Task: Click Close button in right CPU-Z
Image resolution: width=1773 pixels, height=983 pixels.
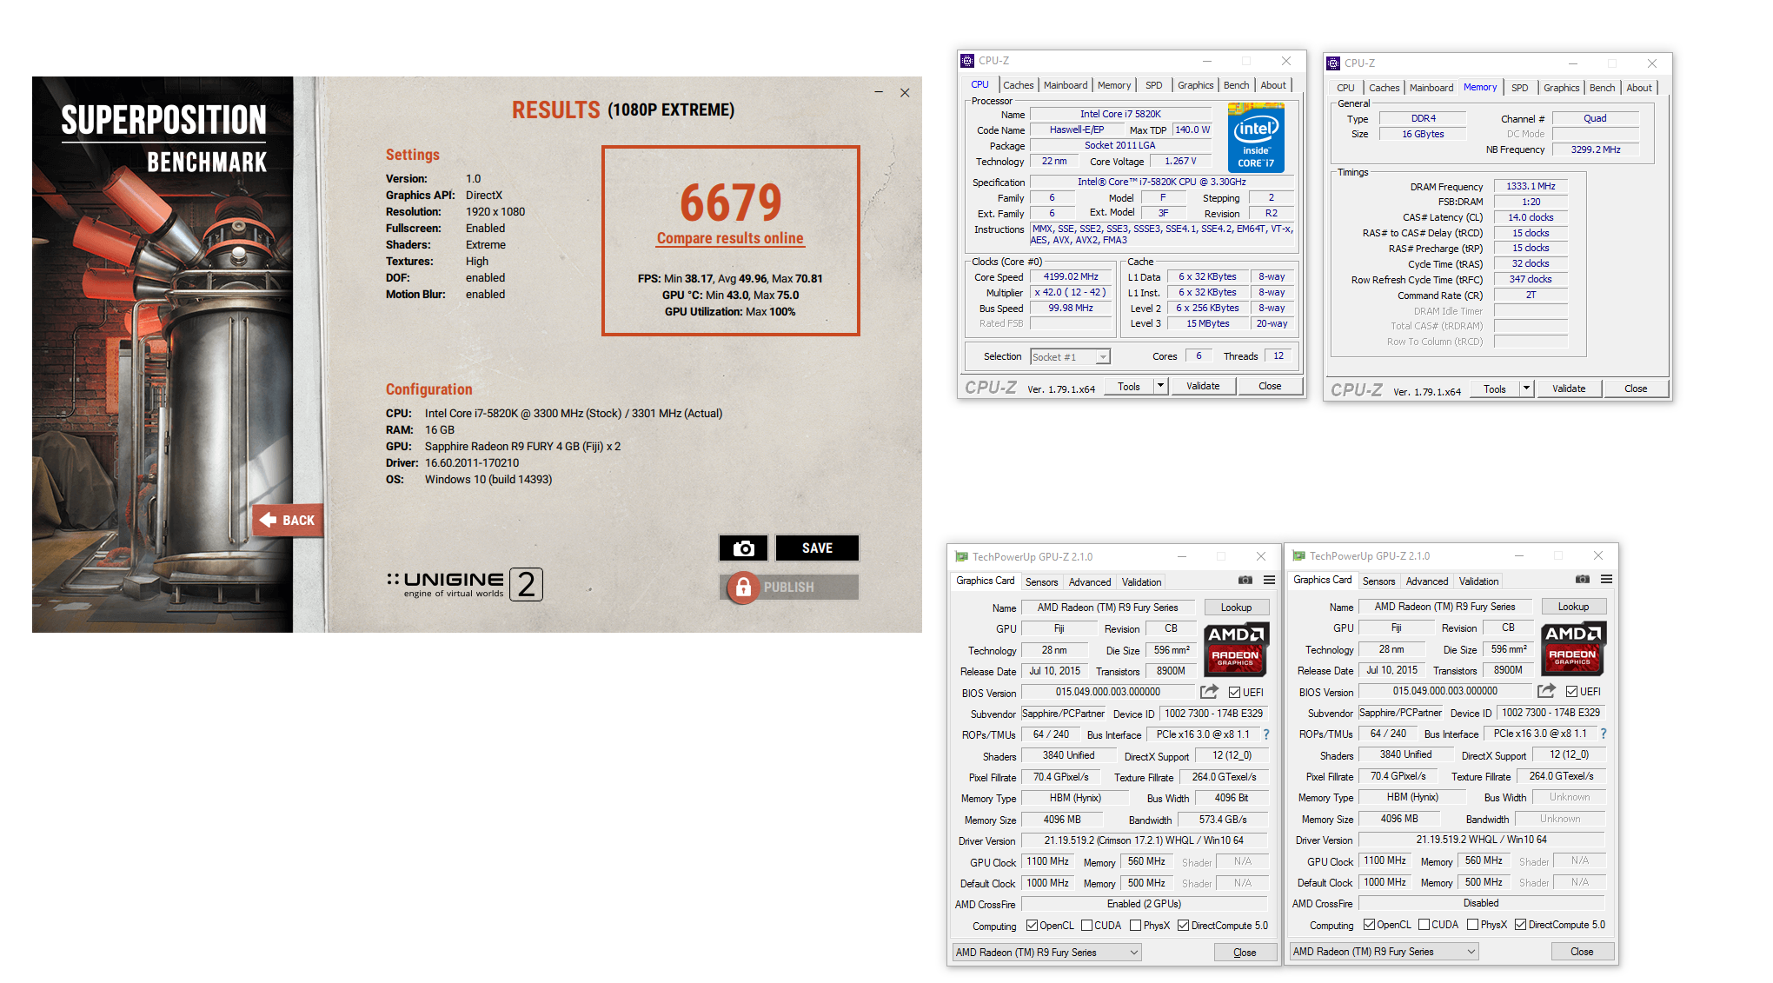Action: (x=1636, y=389)
